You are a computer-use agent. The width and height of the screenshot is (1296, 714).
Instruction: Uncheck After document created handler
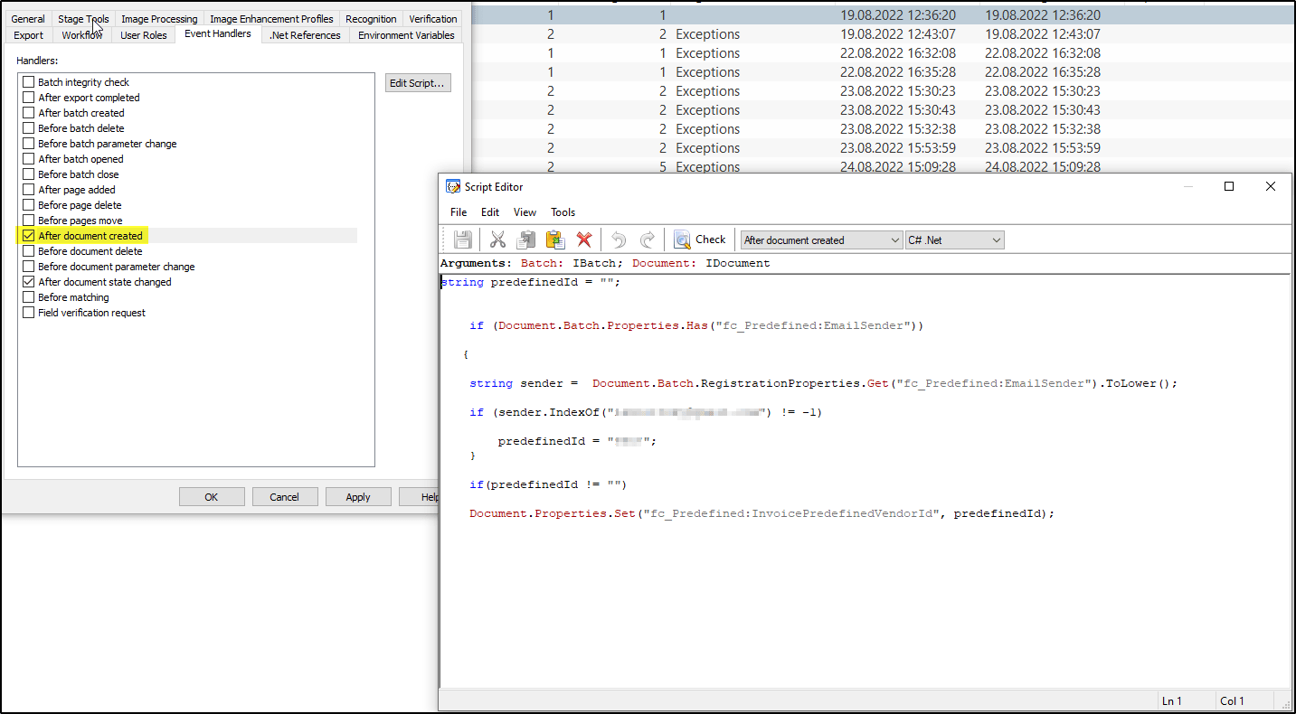[x=28, y=236]
